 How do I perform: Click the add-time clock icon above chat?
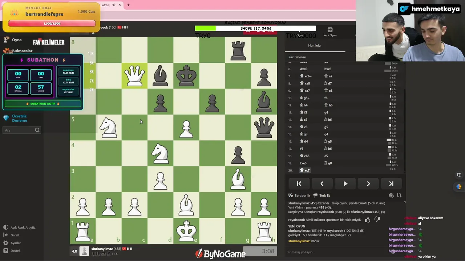tap(391, 195)
